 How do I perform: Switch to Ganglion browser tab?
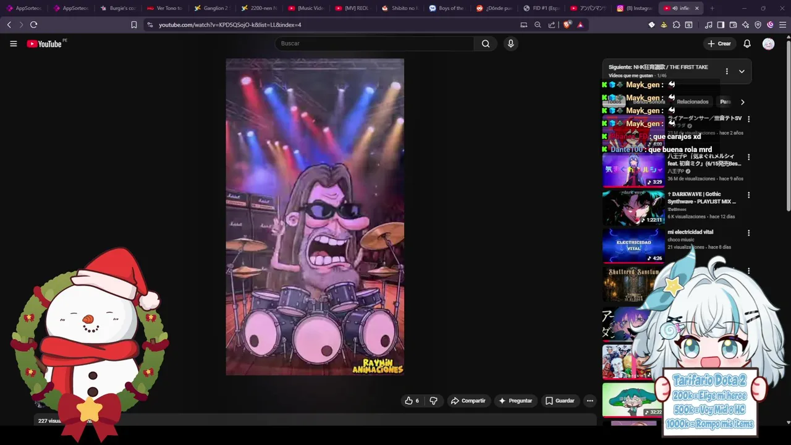pyautogui.click(x=212, y=8)
